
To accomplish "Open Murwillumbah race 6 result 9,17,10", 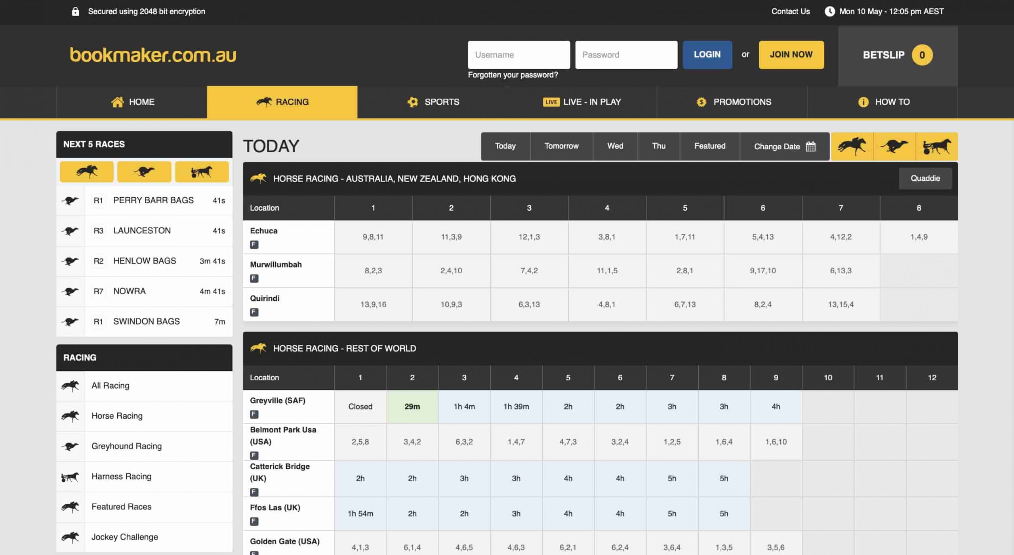I will 762,271.
